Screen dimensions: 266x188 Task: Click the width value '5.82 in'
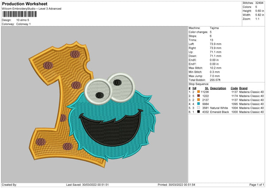[259, 15]
